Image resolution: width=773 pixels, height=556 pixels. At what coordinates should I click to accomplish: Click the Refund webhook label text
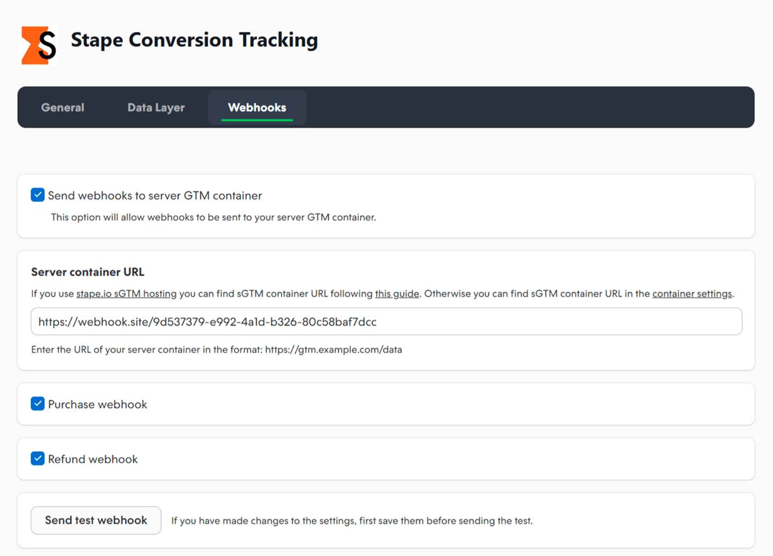[93, 459]
